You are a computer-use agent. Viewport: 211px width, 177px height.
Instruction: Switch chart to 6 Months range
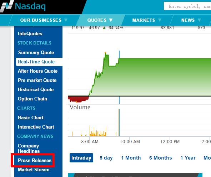coord(161,158)
